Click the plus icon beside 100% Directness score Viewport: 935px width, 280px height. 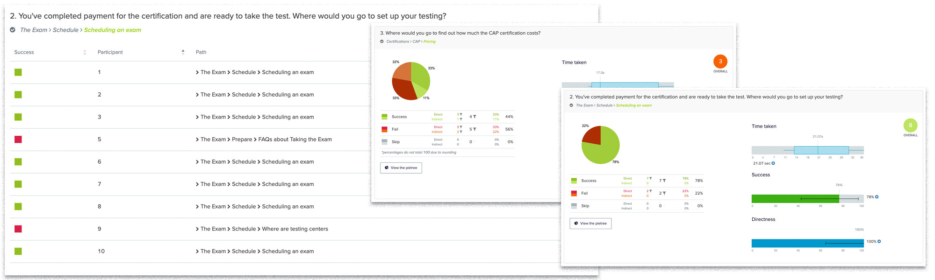[x=879, y=241]
